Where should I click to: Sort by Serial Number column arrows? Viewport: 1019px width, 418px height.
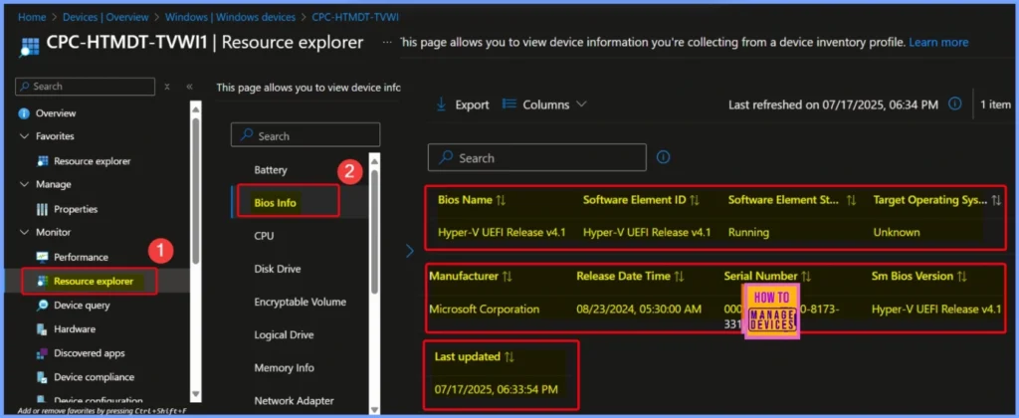pos(806,277)
